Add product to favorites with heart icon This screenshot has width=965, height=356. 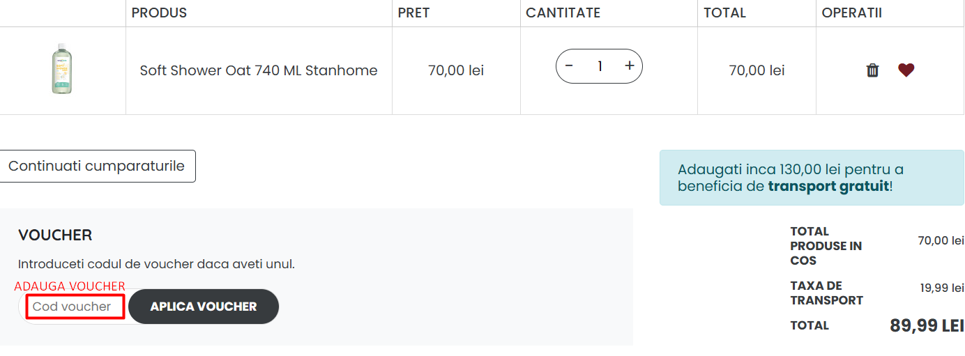point(906,70)
